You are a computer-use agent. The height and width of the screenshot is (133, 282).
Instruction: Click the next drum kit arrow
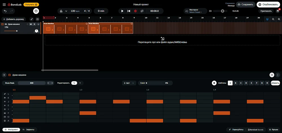(x=52, y=83)
